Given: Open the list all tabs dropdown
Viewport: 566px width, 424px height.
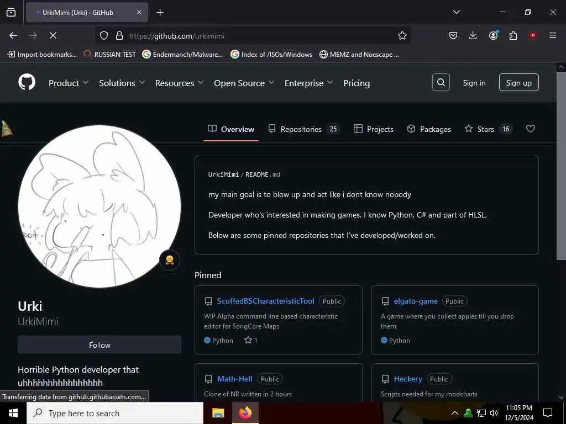Looking at the screenshot, I should click(x=456, y=12).
